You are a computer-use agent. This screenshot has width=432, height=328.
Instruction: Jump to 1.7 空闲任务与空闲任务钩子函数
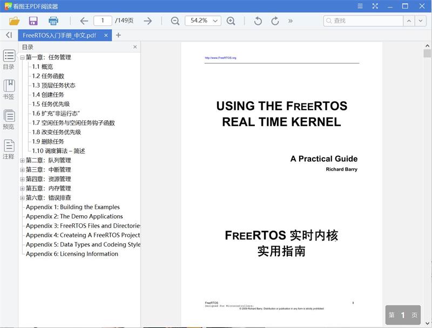73,123
